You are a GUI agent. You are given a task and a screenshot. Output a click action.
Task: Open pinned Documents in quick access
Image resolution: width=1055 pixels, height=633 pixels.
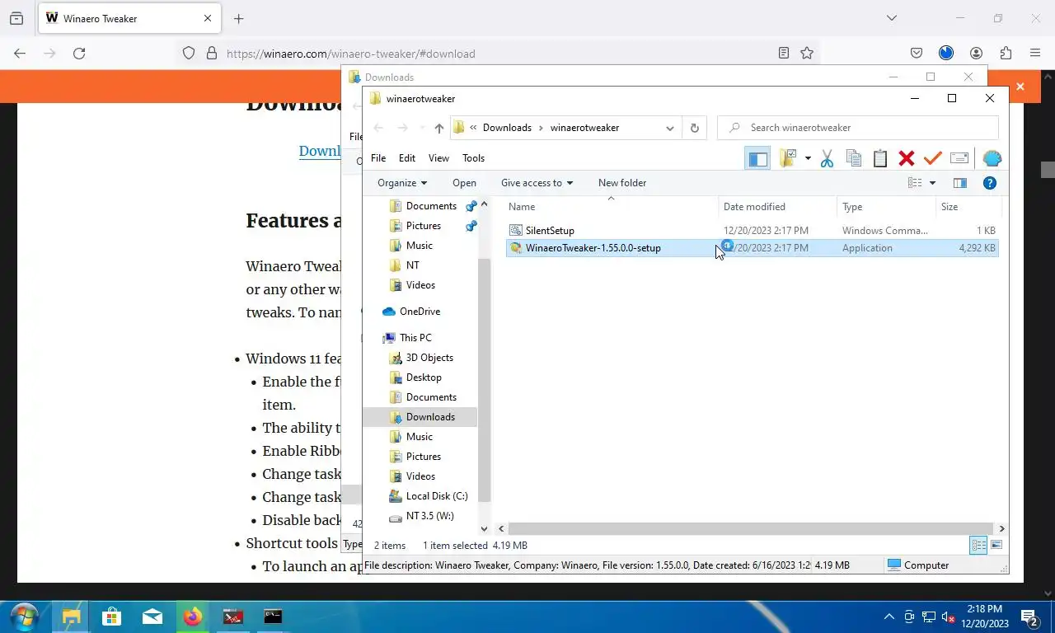tap(431, 206)
